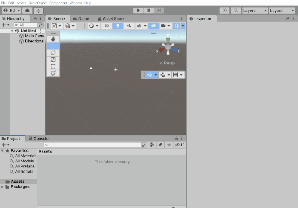This screenshot has height=208, width=298.
Task: Click the favorites star in Project toolbar
Action: tap(169, 145)
